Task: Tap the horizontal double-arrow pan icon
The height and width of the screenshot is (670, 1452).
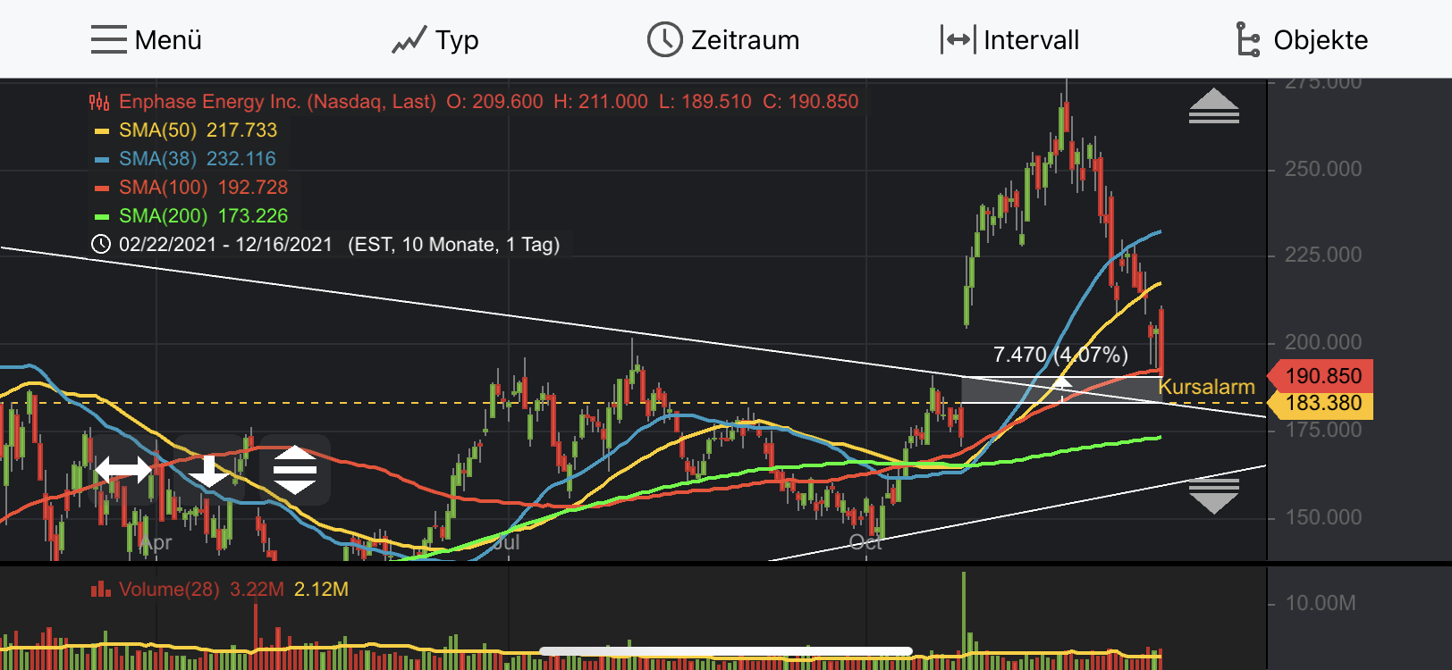Action: (x=123, y=470)
